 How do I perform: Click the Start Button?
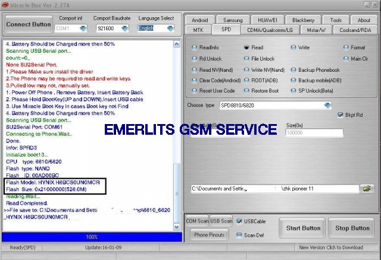(x=303, y=228)
